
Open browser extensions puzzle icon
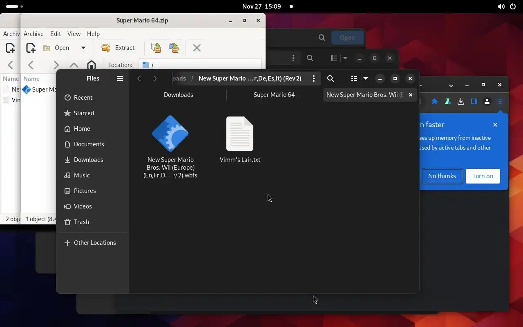tap(435, 101)
